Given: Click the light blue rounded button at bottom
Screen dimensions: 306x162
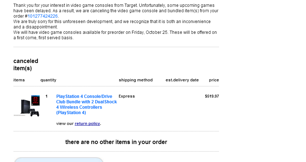Looking at the screenshot, I should point(58,160).
